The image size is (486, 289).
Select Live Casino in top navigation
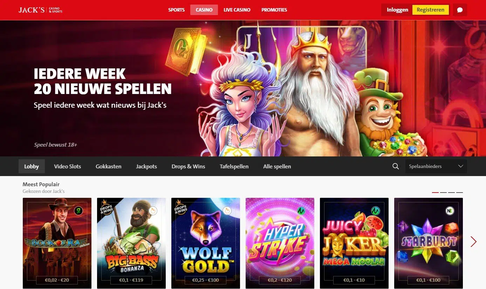[x=237, y=10]
